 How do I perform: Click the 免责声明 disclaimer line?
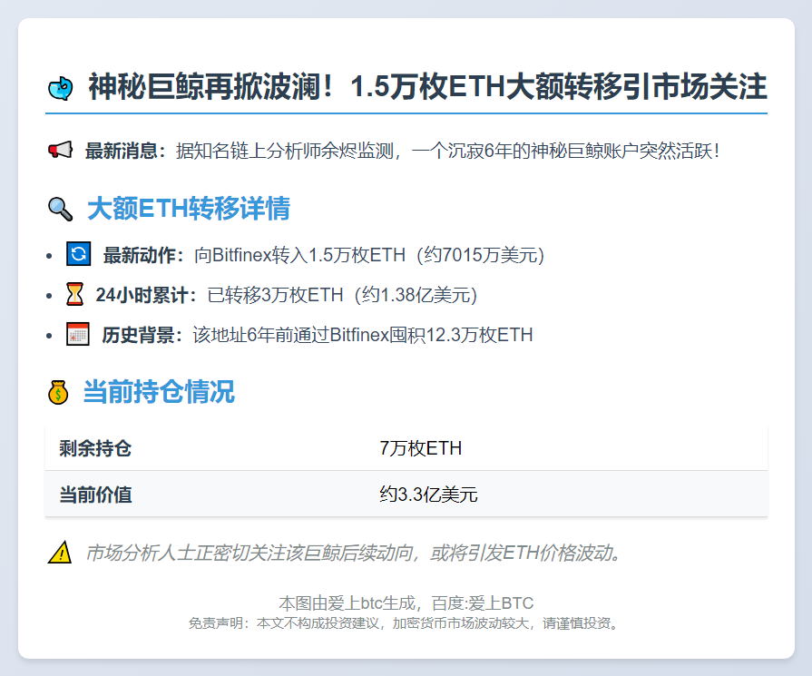tap(406, 623)
